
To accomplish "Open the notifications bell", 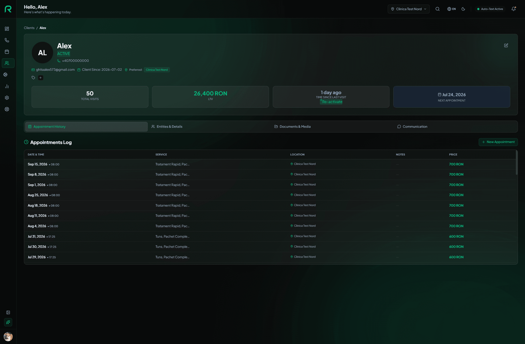I will [x=514, y=9].
